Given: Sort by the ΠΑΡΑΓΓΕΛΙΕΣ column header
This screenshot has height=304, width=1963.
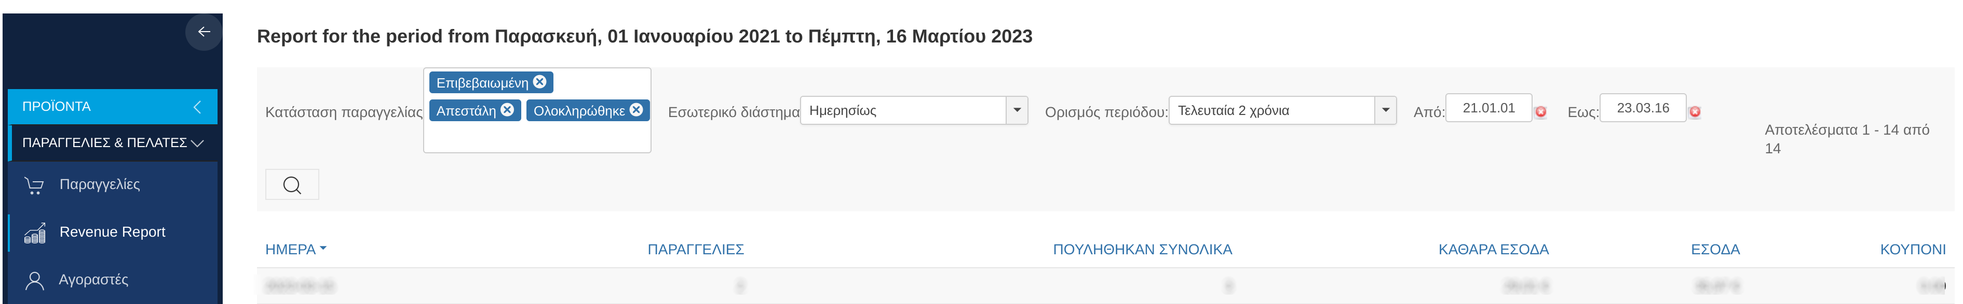Looking at the screenshot, I should click(695, 249).
